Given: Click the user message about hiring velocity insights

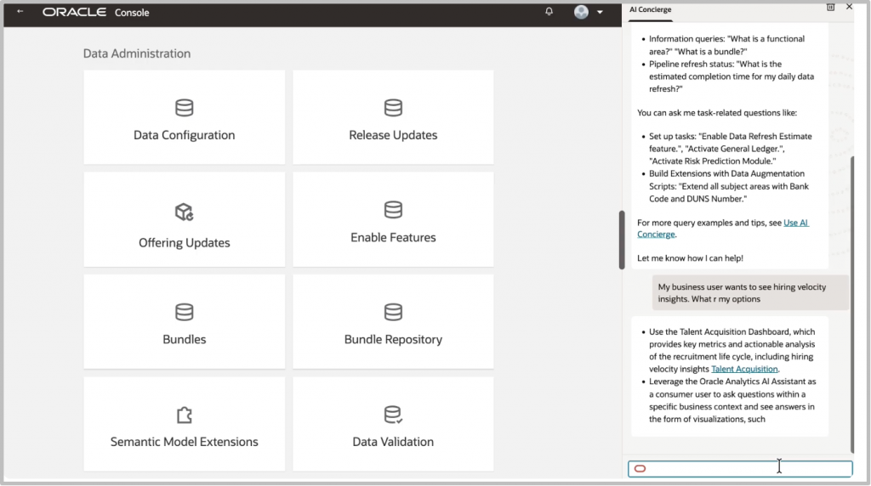Looking at the screenshot, I should (750, 293).
